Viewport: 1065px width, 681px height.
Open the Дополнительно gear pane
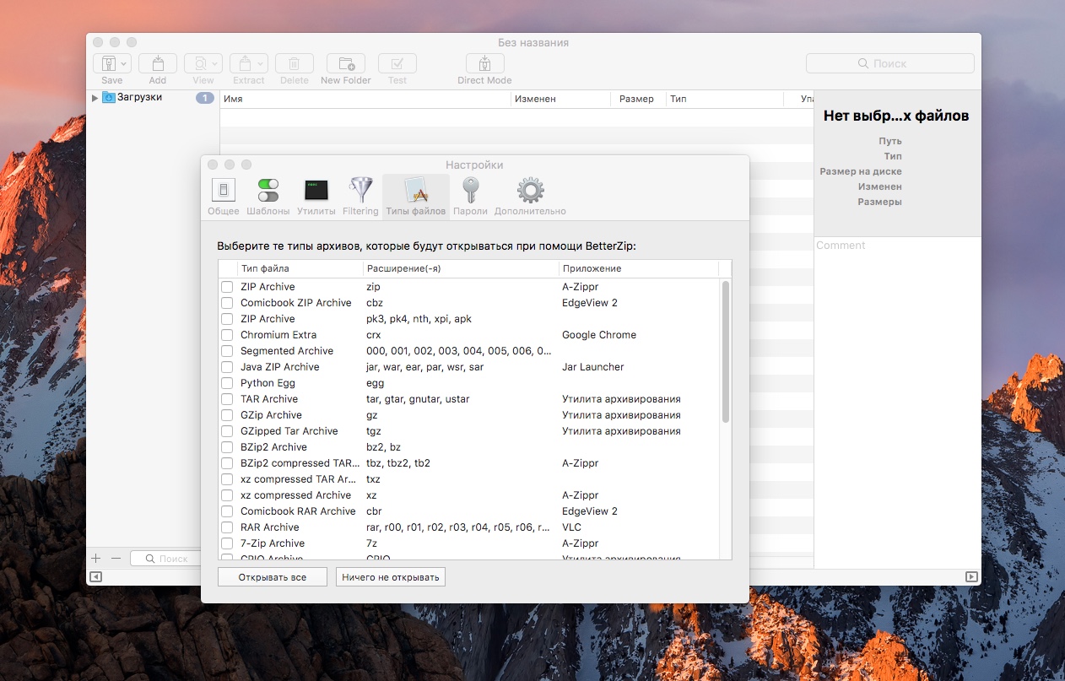point(530,191)
